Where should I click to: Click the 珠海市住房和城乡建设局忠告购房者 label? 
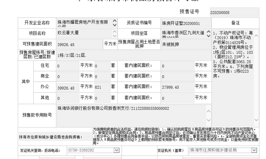coord(51,137)
